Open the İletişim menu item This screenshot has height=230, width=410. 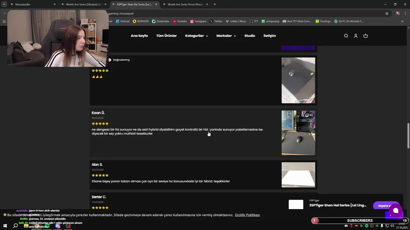click(x=270, y=36)
